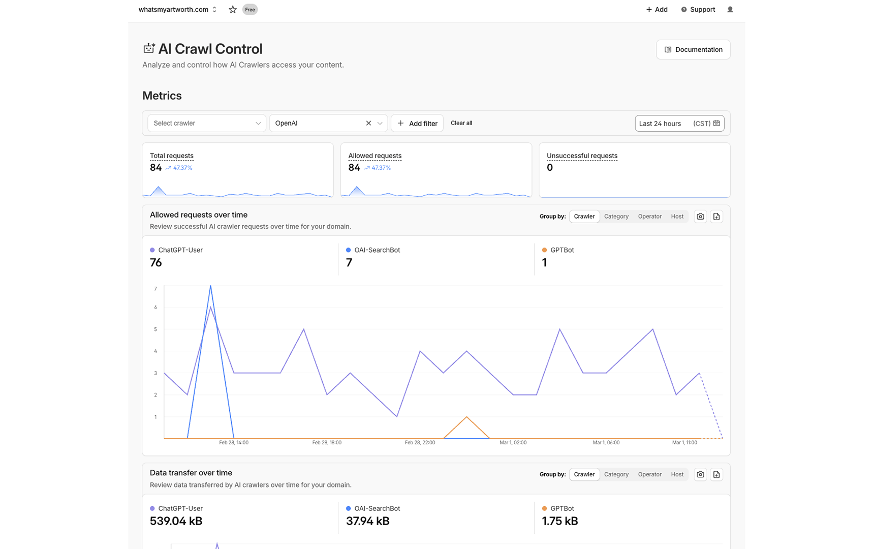Switch grouping to Operator for Allowed requests
The image size is (874, 549).
coord(649,216)
